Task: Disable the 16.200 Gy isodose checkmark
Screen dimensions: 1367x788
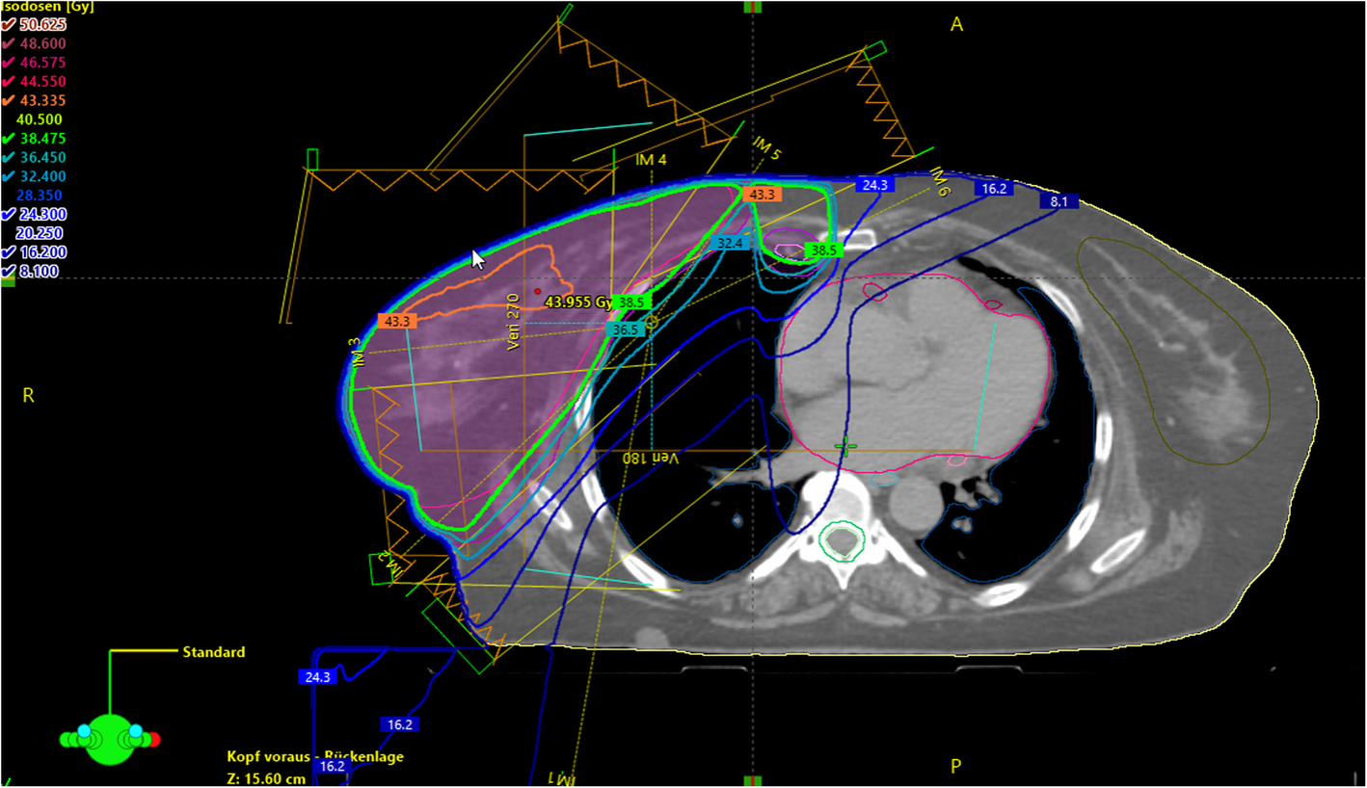Action: [9, 252]
